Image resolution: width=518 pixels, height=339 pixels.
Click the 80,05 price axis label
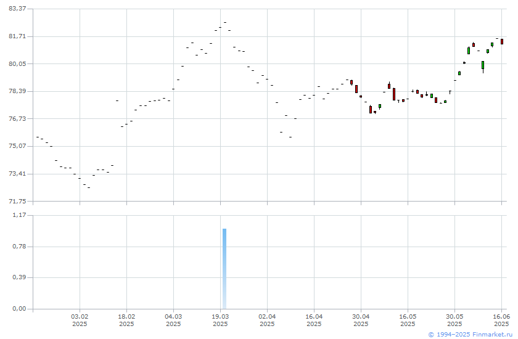pyautogui.click(x=17, y=63)
